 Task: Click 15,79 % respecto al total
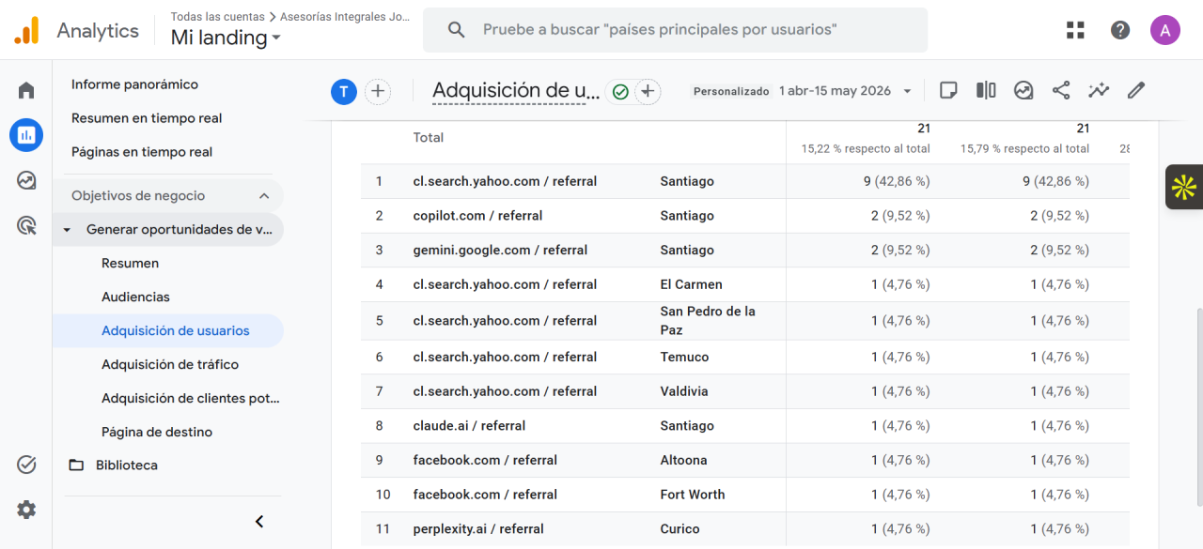pyautogui.click(x=1024, y=149)
